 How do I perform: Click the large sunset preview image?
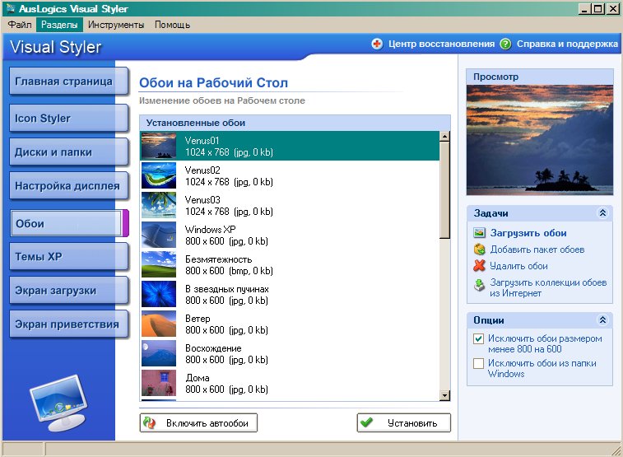pyautogui.click(x=540, y=140)
